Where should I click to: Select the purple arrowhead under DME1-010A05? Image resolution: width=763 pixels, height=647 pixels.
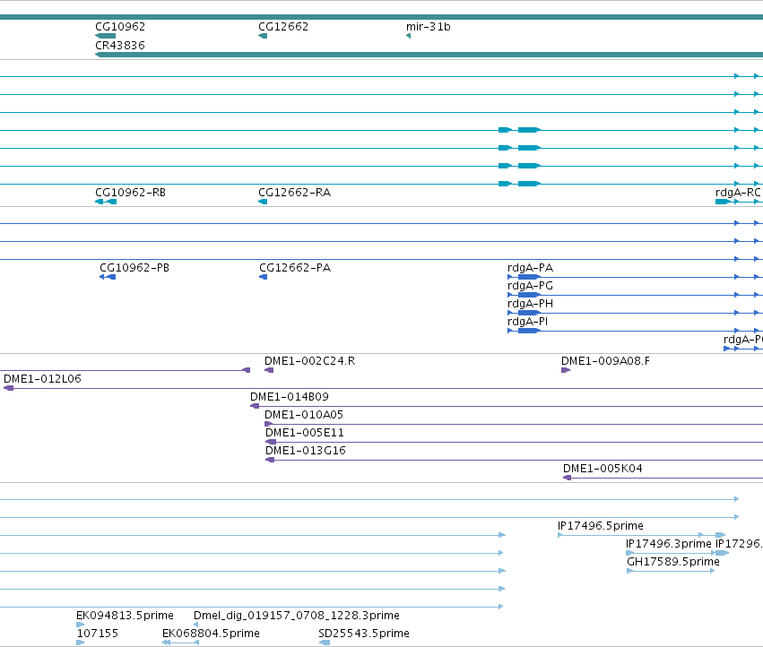[269, 425]
